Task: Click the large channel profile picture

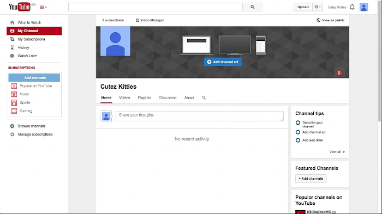Action: click(116, 41)
